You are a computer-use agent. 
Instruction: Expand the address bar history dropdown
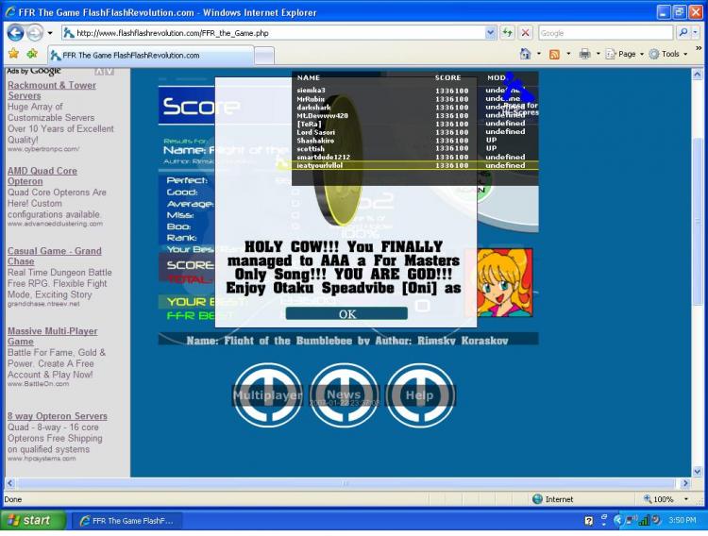click(490, 33)
